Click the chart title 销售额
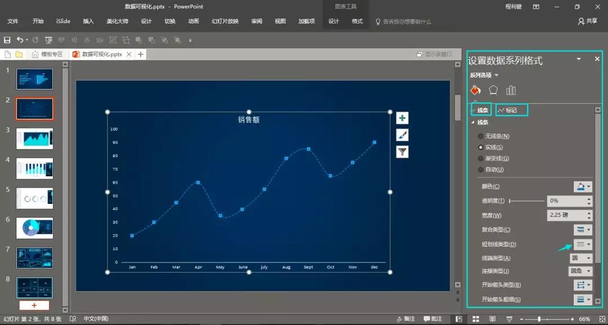 click(249, 120)
